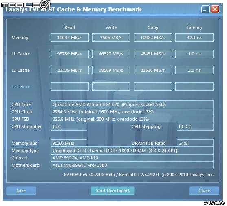This screenshot has width=227, height=206.
Task: Click the CPU FSB label
Action: 20,119
